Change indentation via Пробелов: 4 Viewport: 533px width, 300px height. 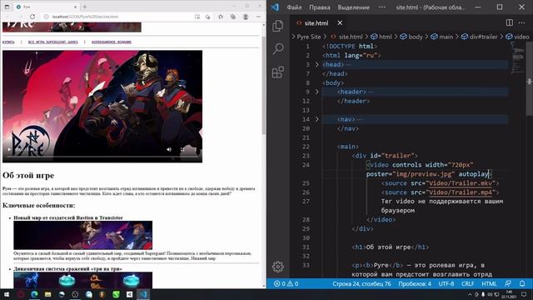(415, 283)
